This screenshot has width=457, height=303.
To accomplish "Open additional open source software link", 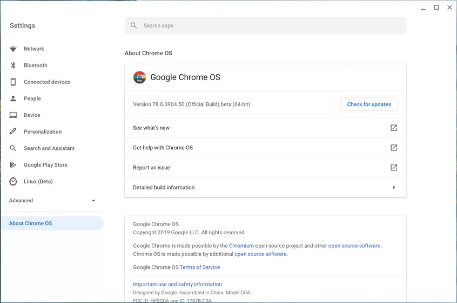I will (260, 254).
